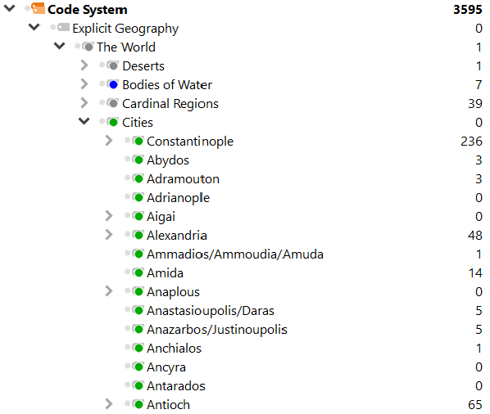
Task: Expand the Aigai node
Action: point(109,216)
